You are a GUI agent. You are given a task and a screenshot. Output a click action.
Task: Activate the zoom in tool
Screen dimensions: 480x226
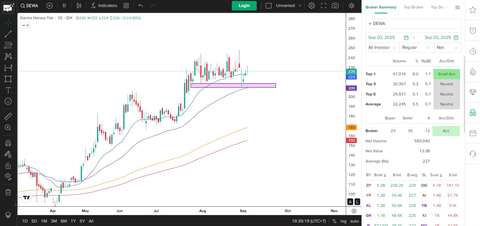point(8,128)
